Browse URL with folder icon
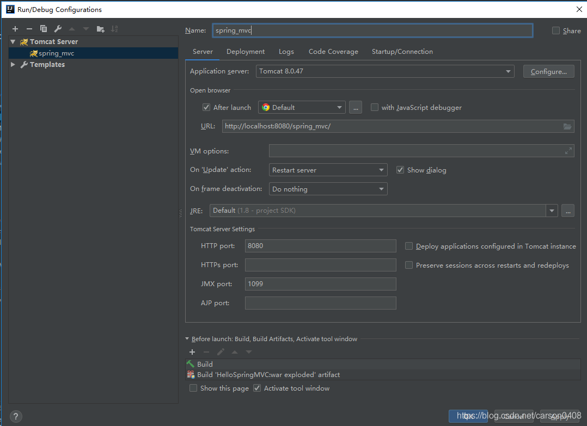Screen dimensions: 587x426 [567, 126]
